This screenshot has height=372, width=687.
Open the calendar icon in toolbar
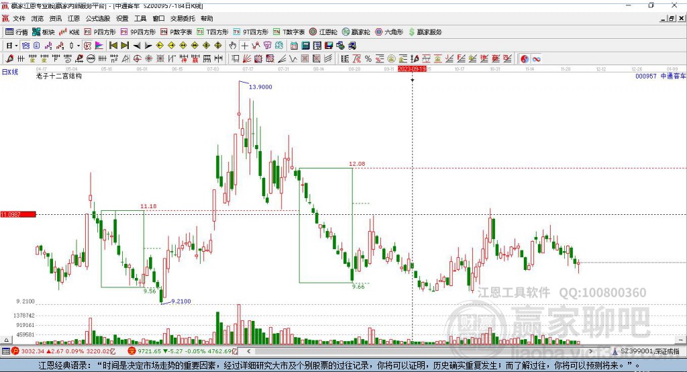pyautogui.click(x=294, y=46)
